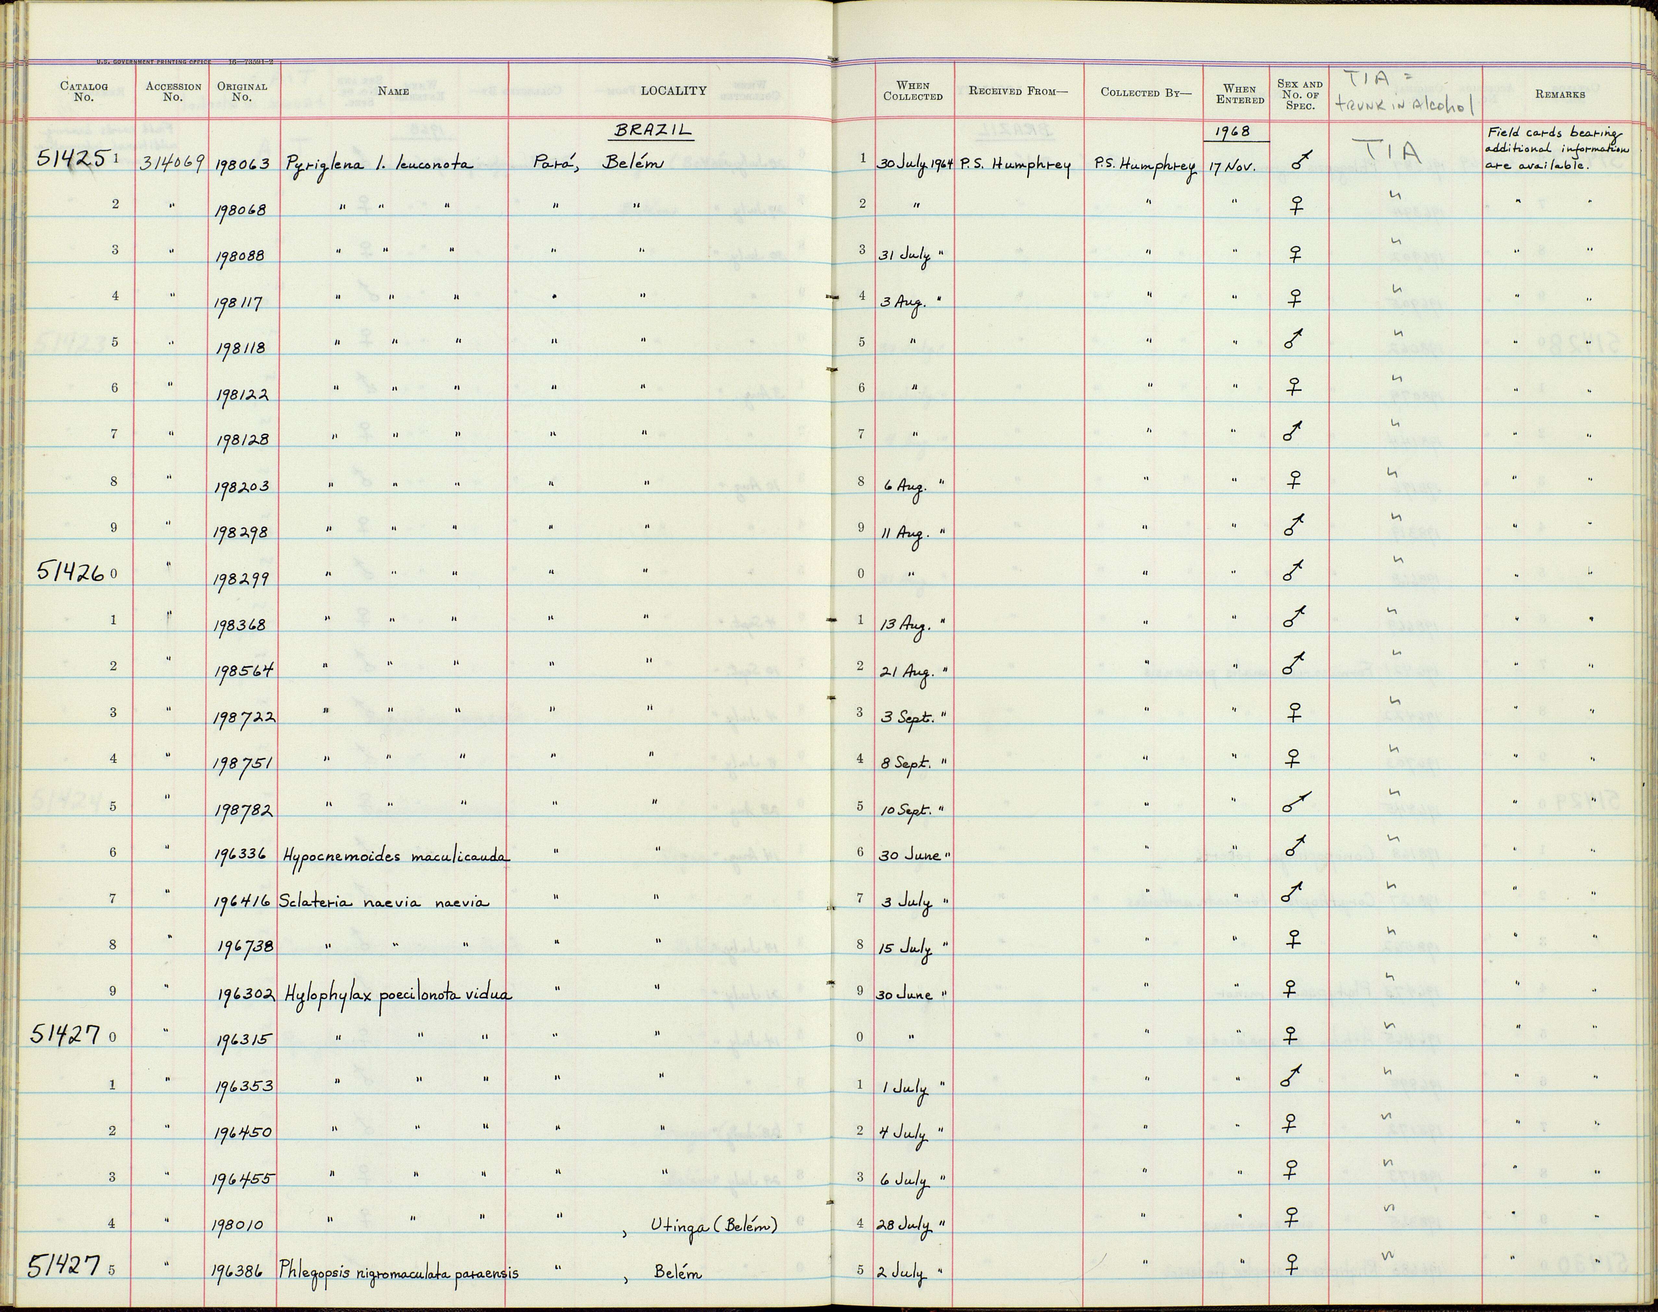Viewport: 1658px width, 1312px height.
Task: Click the locality Utinga (Belém)
Action: (x=713, y=1225)
